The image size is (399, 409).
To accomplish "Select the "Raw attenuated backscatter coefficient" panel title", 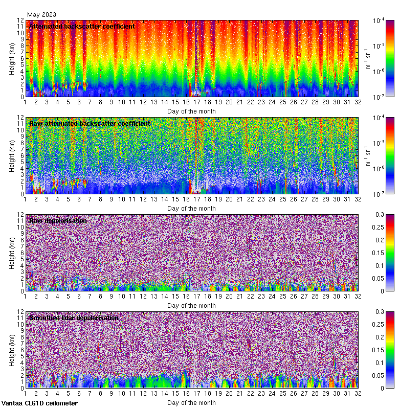I will click(90, 123).
